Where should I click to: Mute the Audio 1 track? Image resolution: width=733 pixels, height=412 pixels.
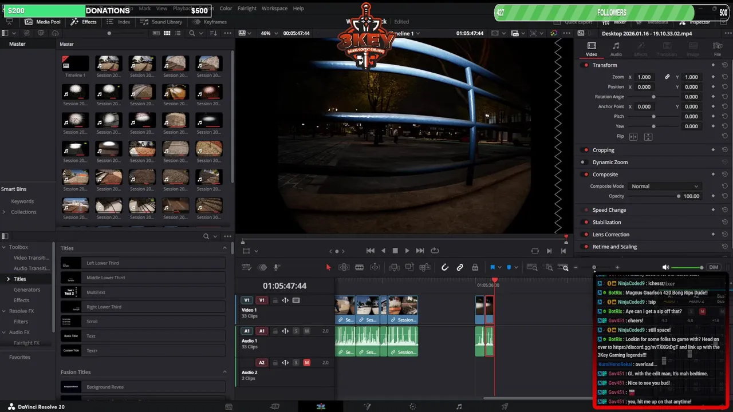point(307,331)
